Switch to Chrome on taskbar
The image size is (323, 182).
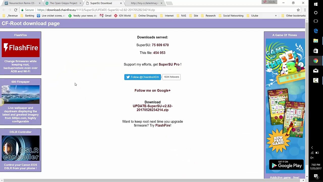click(x=316, y=61)
